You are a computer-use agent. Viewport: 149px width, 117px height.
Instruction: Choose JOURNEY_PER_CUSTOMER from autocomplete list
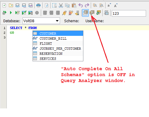tap(58, 49)
